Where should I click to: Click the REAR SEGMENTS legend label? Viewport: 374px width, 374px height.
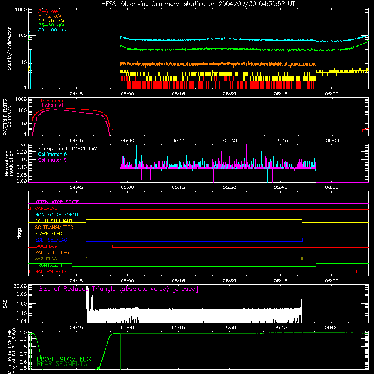point(62,364)
